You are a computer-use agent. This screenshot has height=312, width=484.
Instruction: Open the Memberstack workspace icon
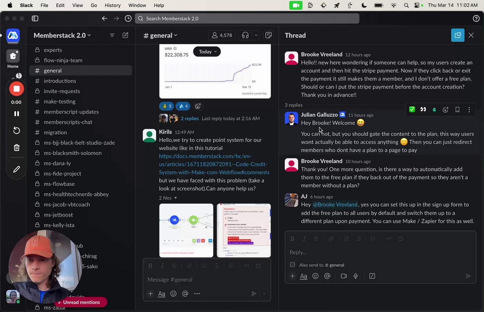pos(13,35)
